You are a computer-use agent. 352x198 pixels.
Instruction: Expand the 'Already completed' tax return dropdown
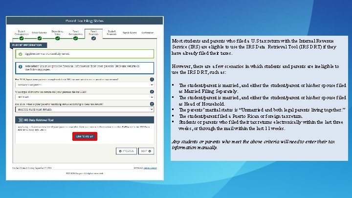click(x=85, y=85)
